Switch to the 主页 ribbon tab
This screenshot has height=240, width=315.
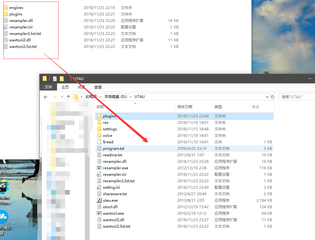click(x=65, y=87)
